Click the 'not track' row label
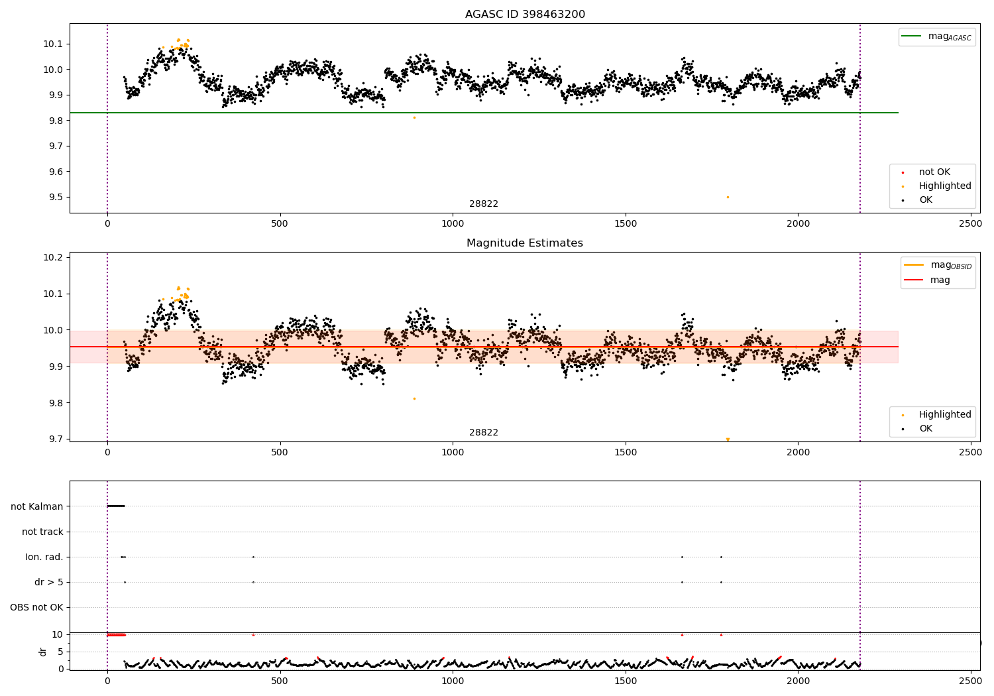The width and height of the screenshot is (994, 696). point(42,532)
